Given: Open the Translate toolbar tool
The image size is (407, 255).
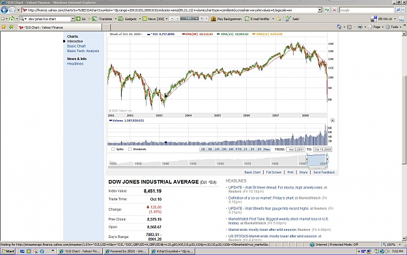Looking at the screenshot, I should point(102,19).
